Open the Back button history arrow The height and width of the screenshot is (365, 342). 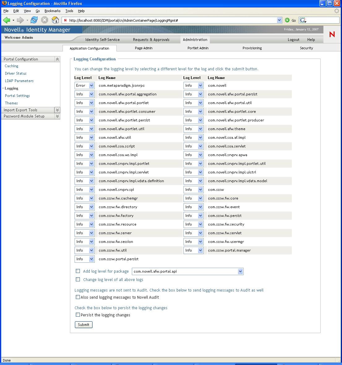(14, 20)
